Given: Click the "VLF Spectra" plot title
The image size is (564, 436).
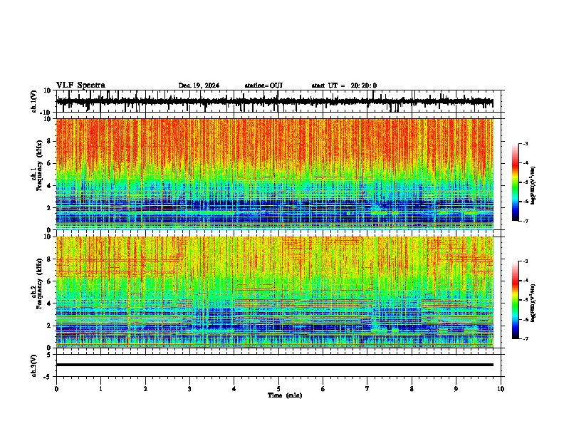Looking at the screenshot, I should (80, 85).
